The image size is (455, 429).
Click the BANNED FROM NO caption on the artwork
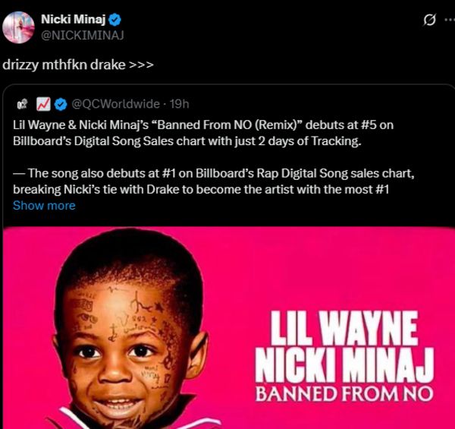coord(344,394)
